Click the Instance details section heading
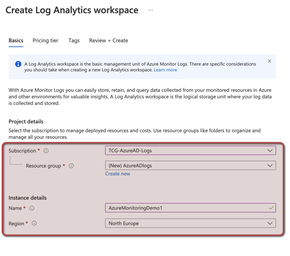 coord(27,198)
